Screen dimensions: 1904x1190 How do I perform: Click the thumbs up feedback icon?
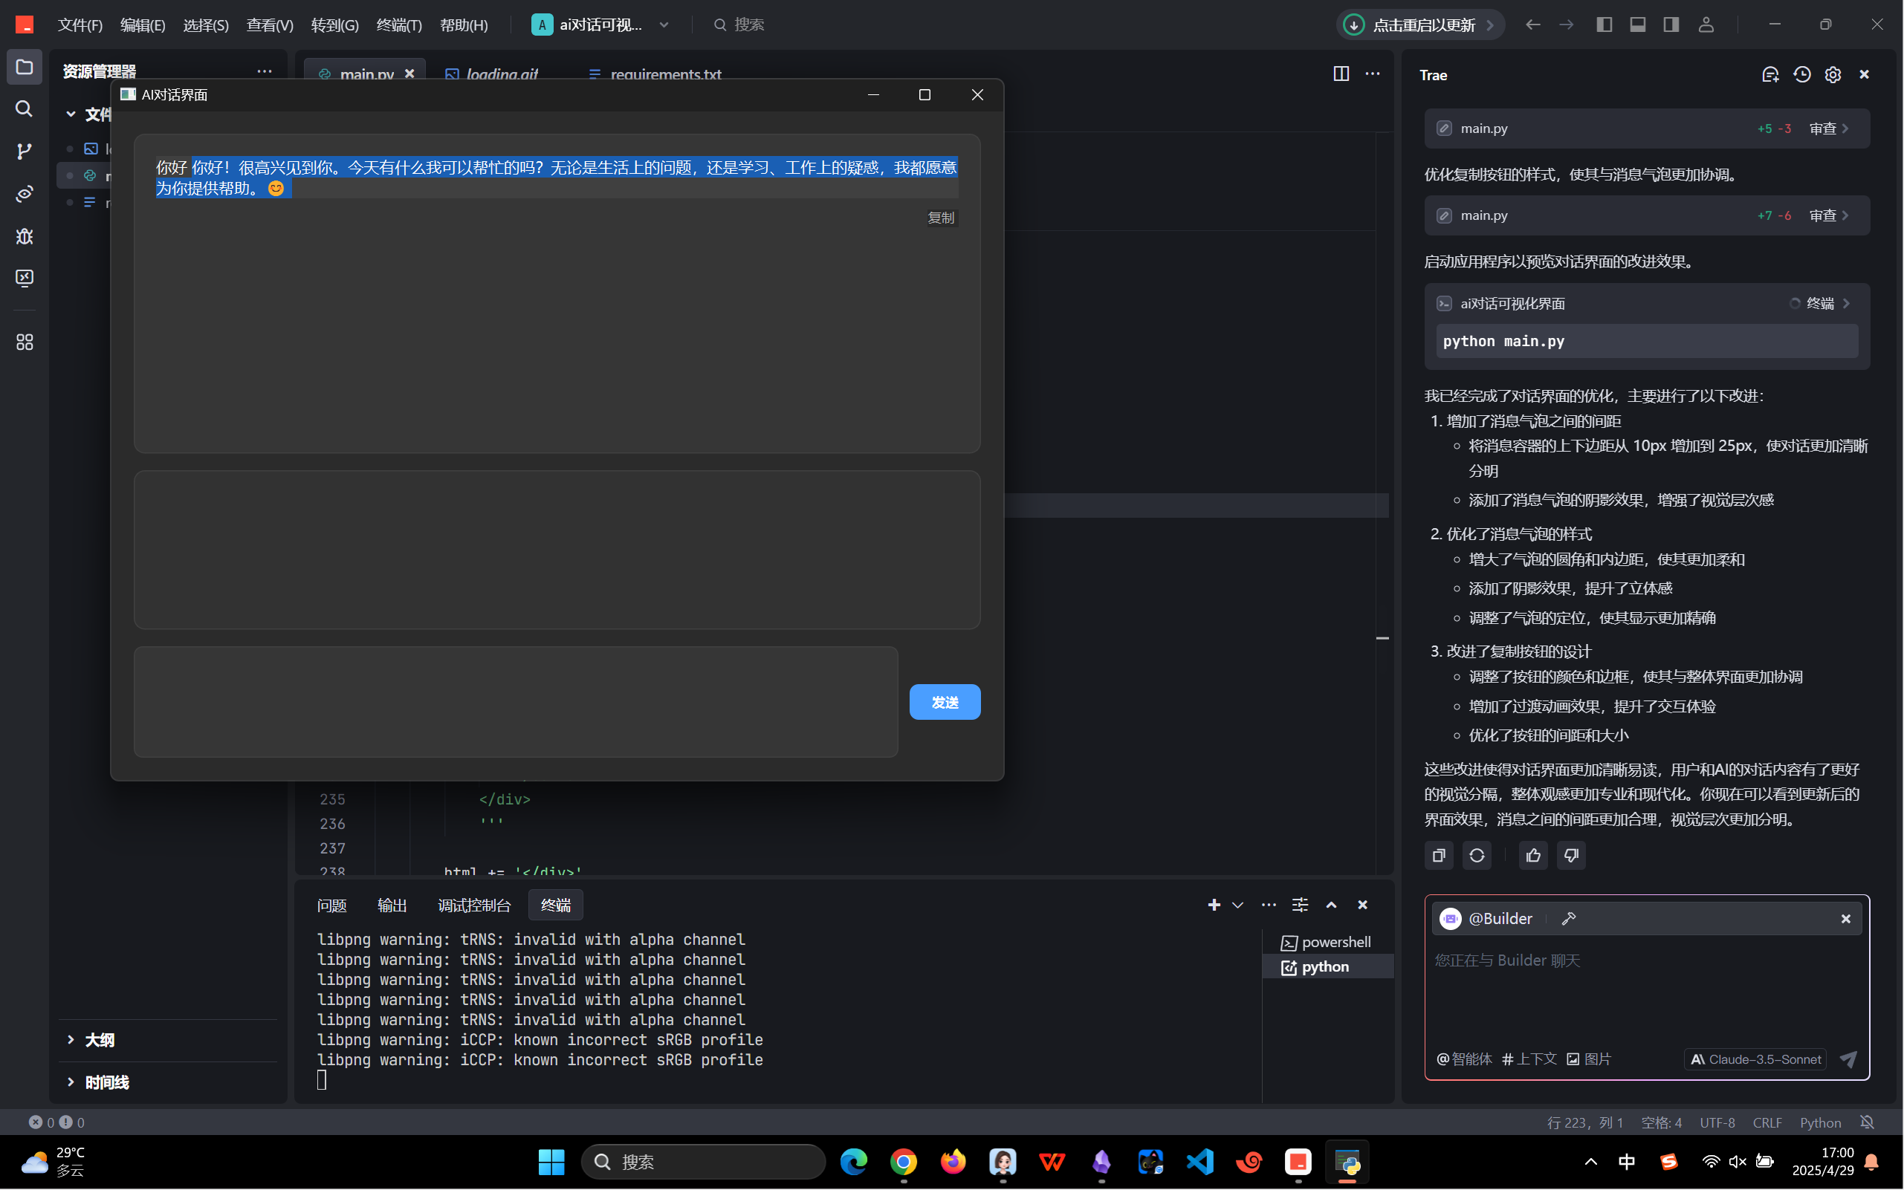click(x=1532, y=856)
